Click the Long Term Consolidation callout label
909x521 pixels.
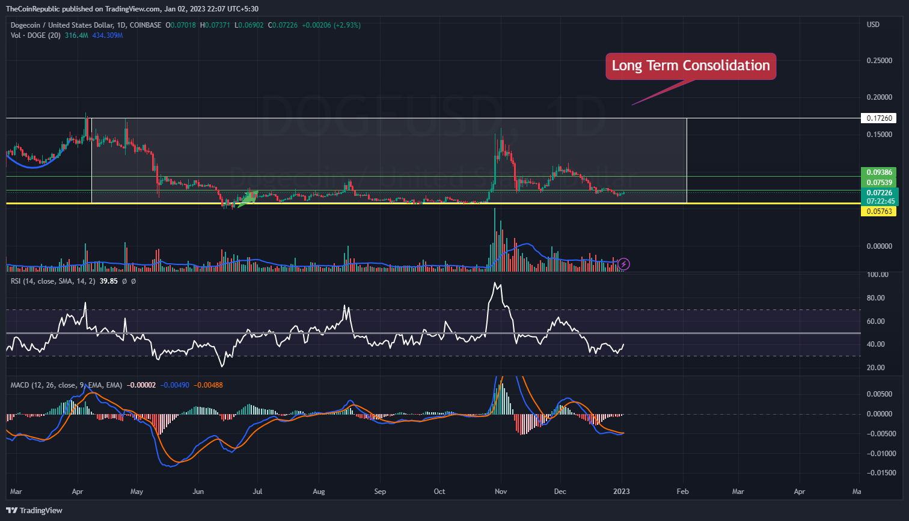pyautogui.click(x=691, y=66)
